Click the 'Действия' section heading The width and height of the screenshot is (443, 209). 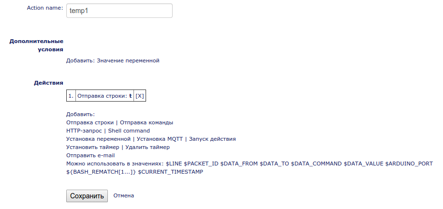(48, 83)
